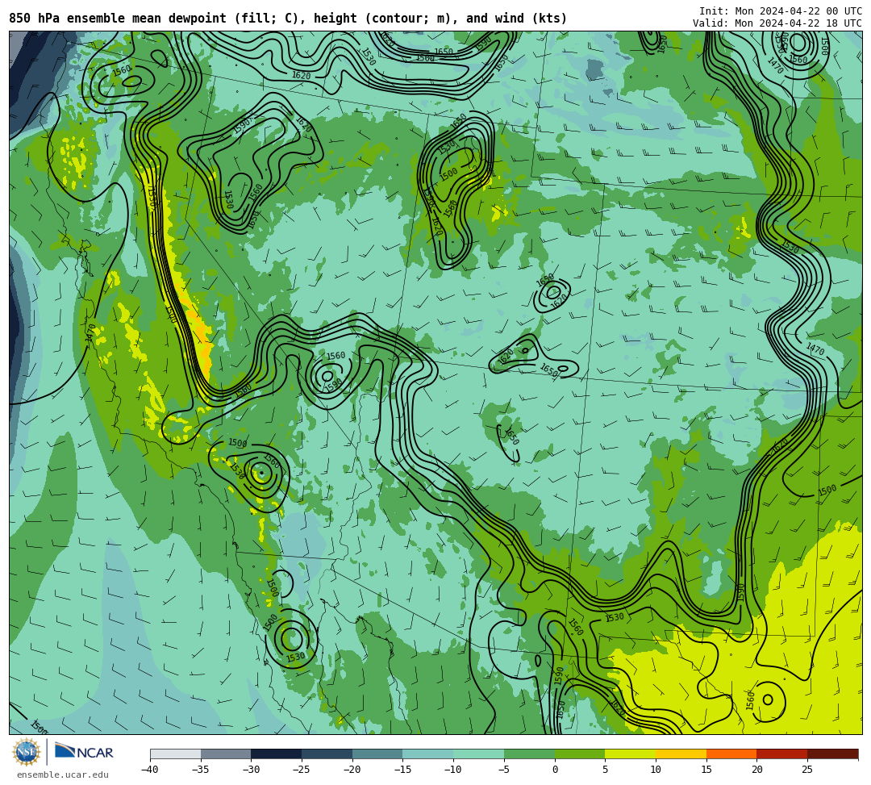The height and width of the screenshot is (785, 871).
Task: Click the gray-blue swatch between −35 and −30
Action: (x=226, y=754)
